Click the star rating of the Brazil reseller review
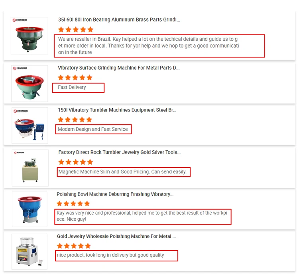Image resolution: width=299 pixels, height=277 pixels. point(76,30)
